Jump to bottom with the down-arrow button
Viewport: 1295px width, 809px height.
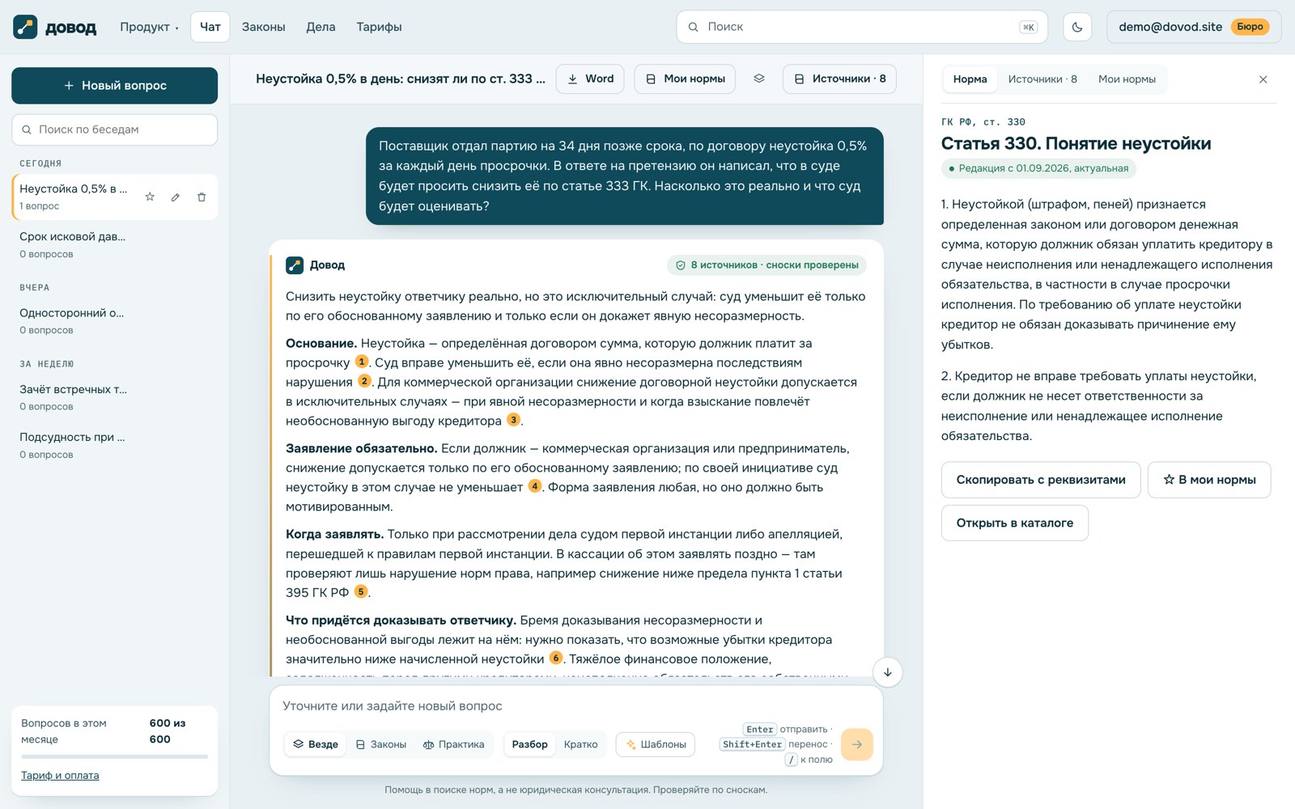pyautogui.click(x=888, y=672)
